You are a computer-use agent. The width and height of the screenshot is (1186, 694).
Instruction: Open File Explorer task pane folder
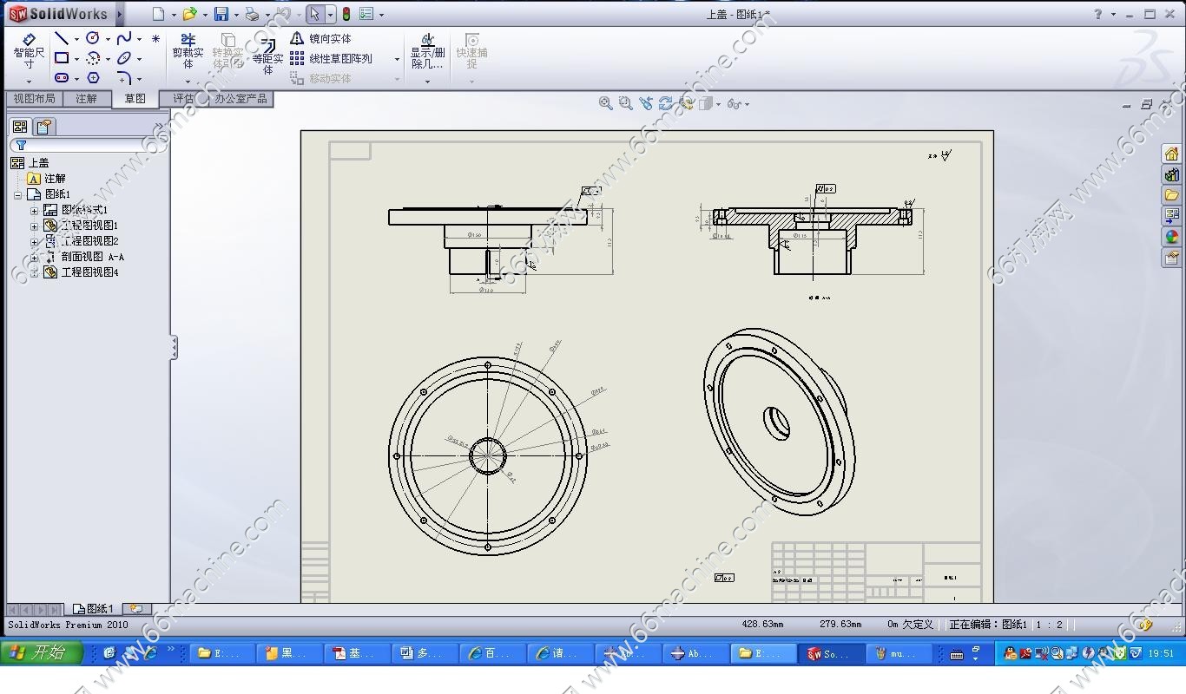tap(1171, 196)
